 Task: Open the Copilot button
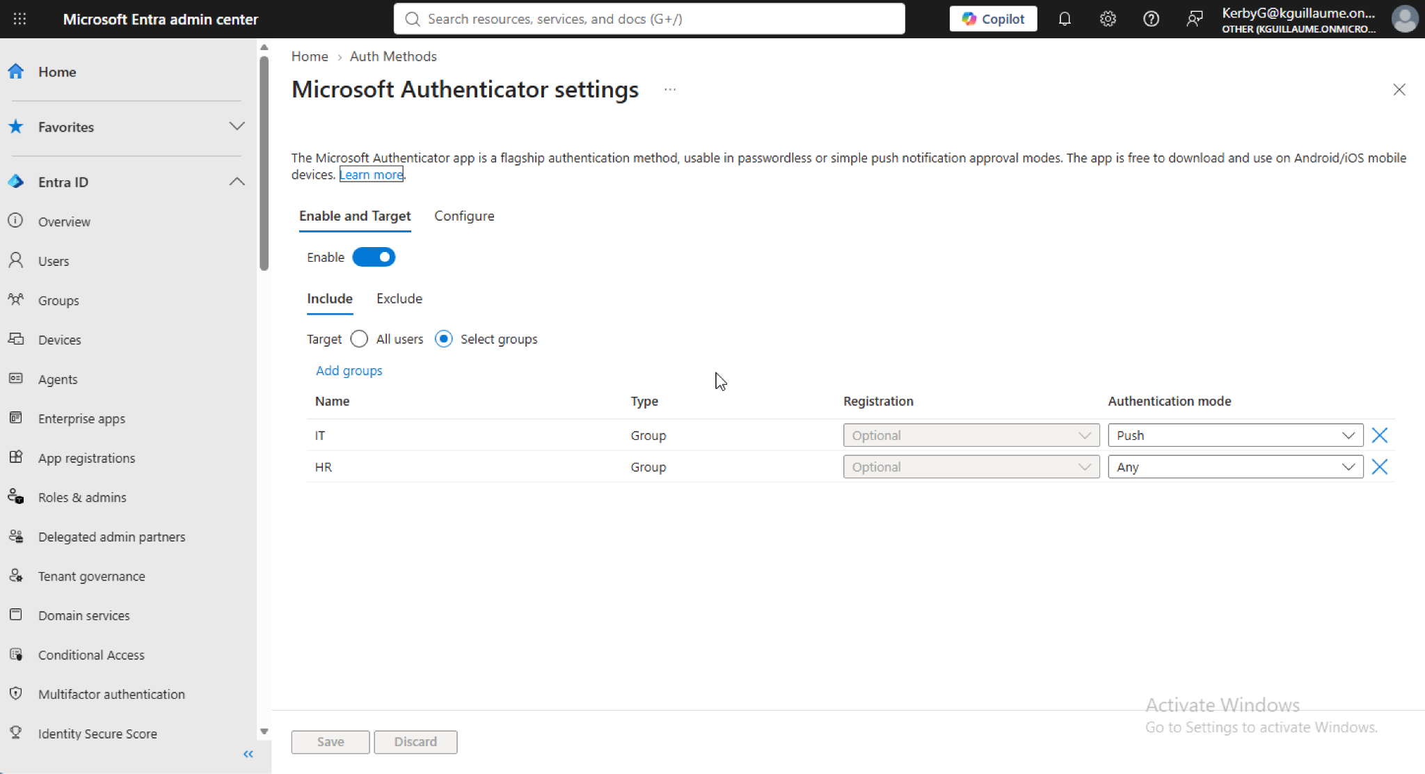pos(993,19)
